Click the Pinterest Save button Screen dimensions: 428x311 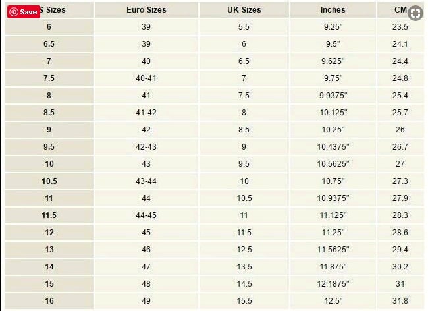point(23,12)
